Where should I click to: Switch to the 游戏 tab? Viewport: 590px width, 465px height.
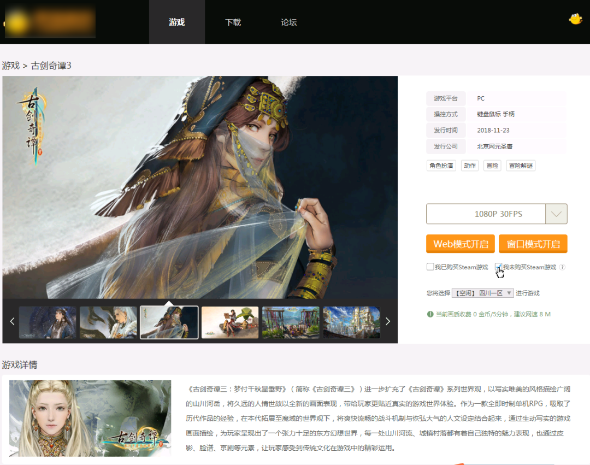coord(177,22)
